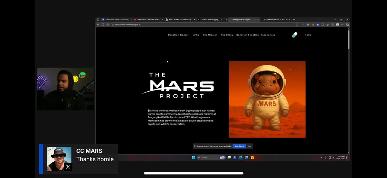Viewport: 387px width, 178px height.
Task: Open the yellow app icon in taskbar
Action: tap(253, 158)
